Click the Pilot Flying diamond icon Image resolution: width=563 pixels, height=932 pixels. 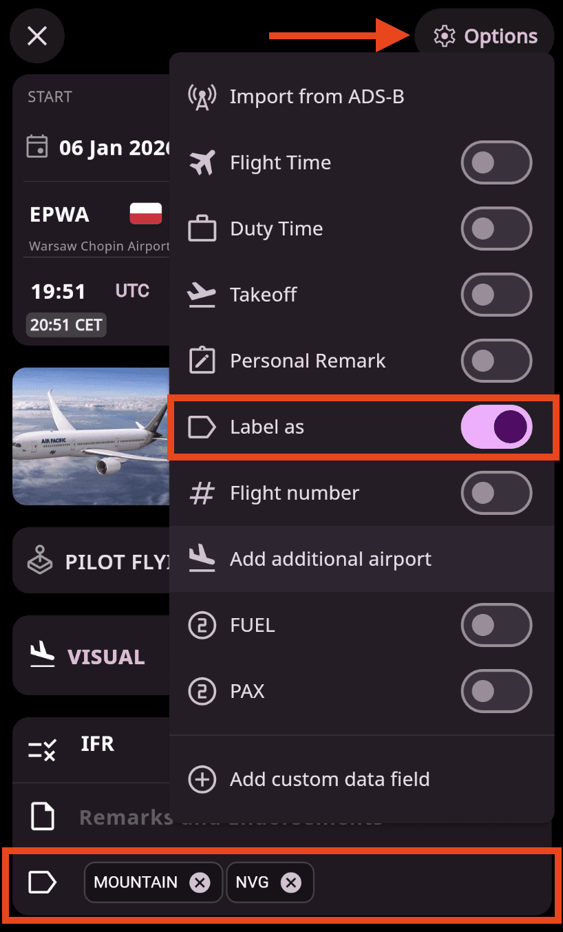point(40,561)
